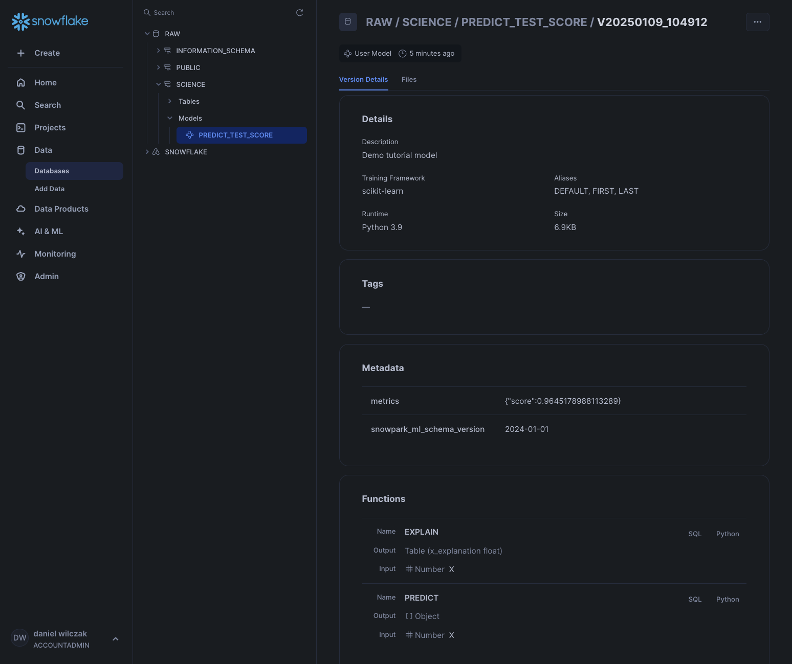The height and width of the screenshot is (664, 792).
Task: Click the AI & ML sparkle icon
Action: (21, 232)
